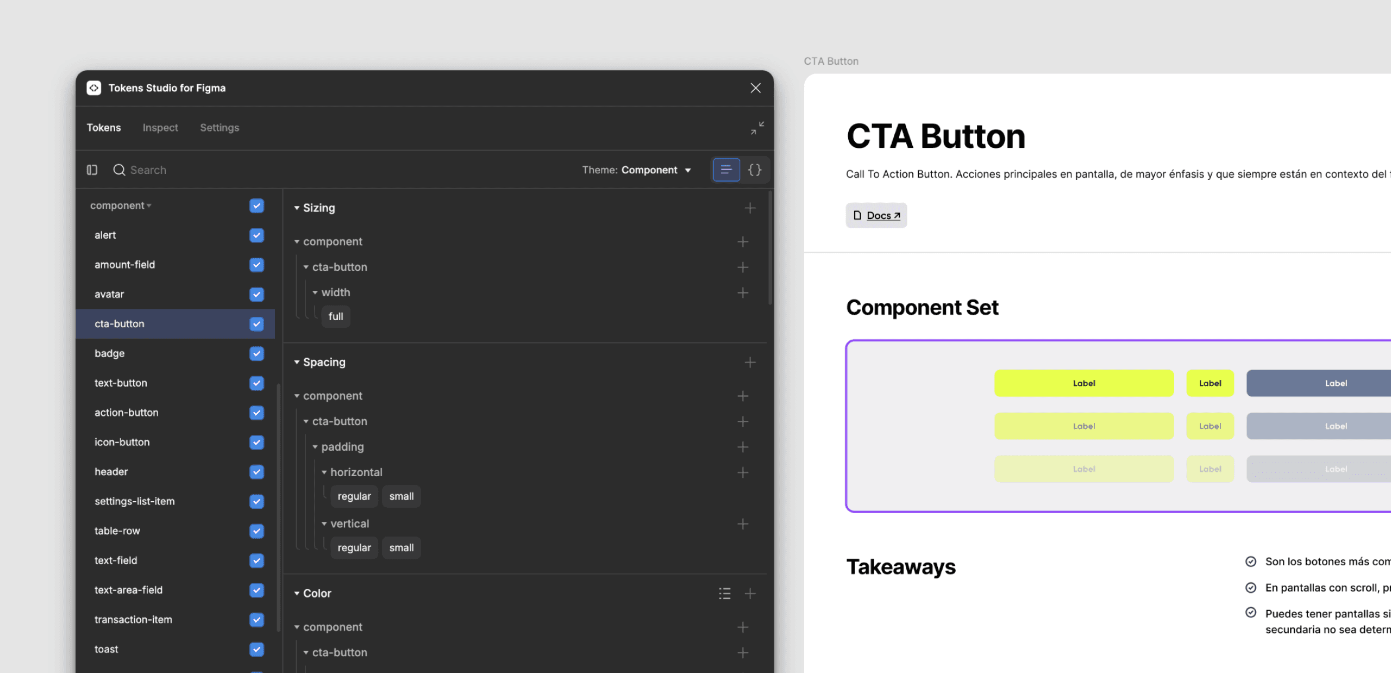Collapse the Sizing section
Screen dimensions: 1391x673
pos(297,208)
